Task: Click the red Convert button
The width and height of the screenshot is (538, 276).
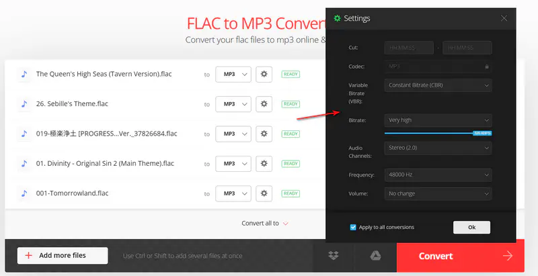Action: 461,256
